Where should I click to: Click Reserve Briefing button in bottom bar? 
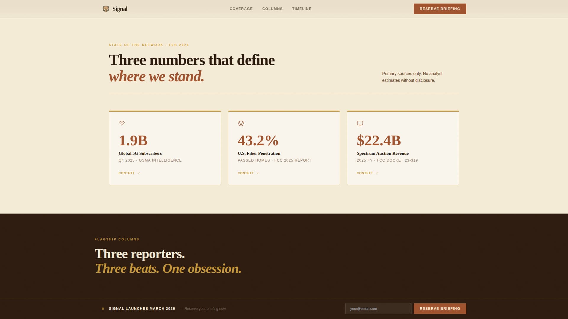pos(440,309)
